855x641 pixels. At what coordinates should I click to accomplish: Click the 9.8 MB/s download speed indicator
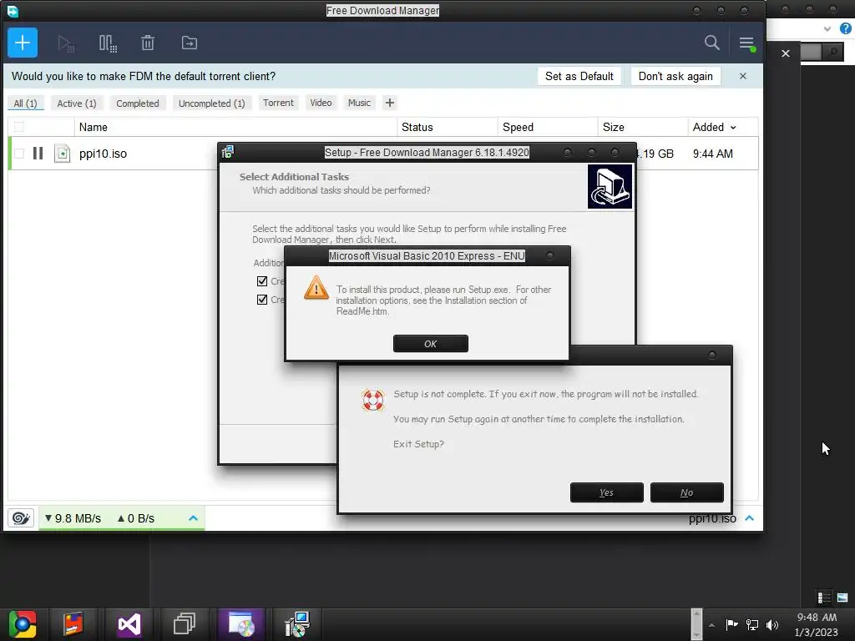click(x=73, y=518)
